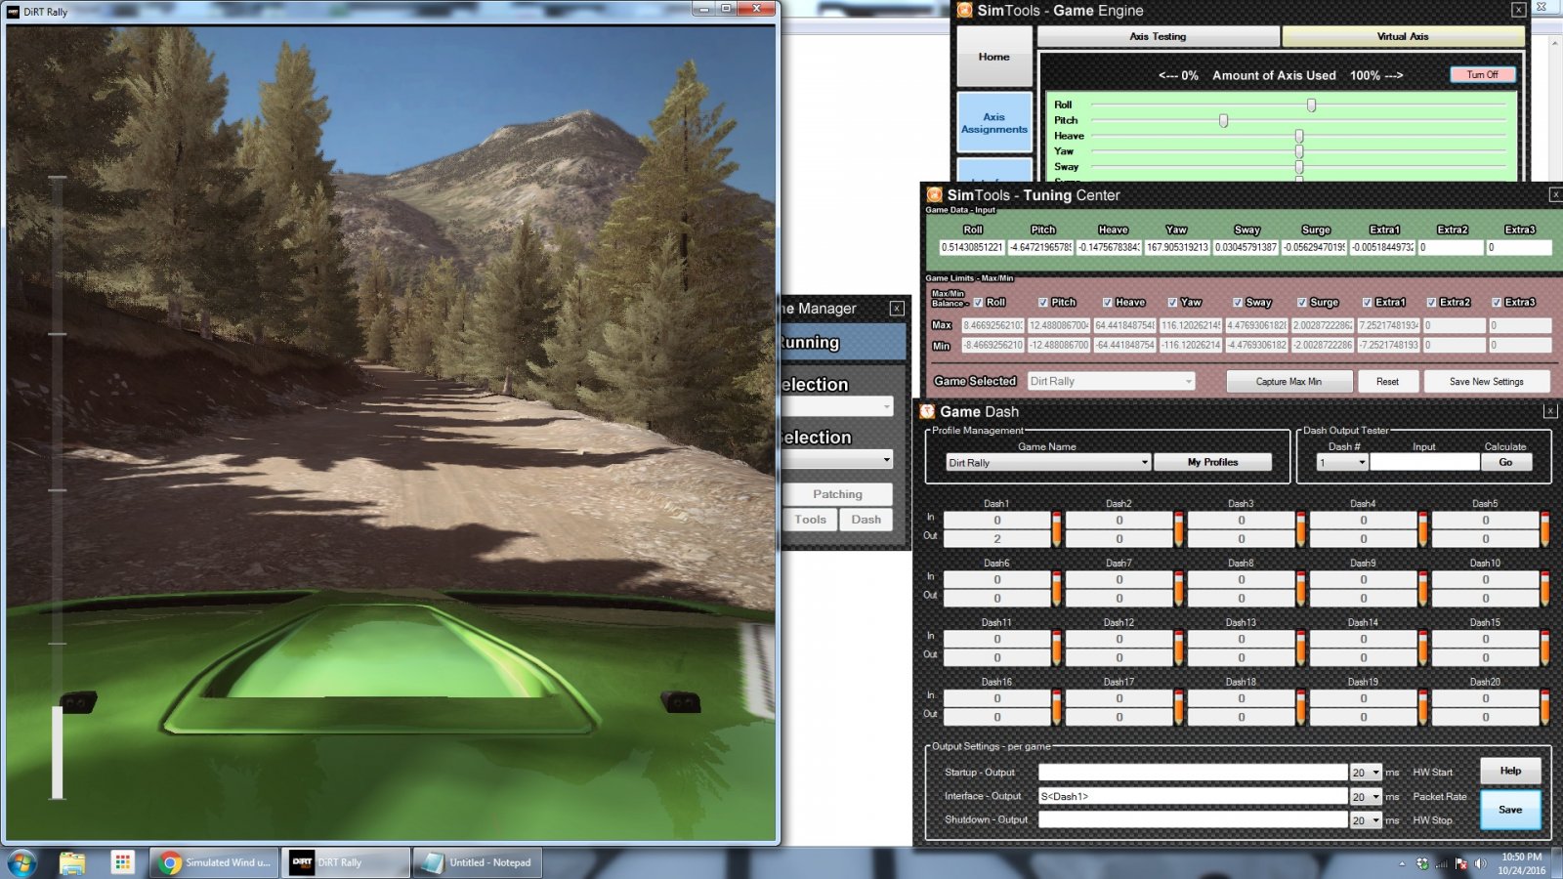This screenshot has width=1563, height=879.
Task: Edit Dash14 using its pencil icon
Action: pos(1423,648)
